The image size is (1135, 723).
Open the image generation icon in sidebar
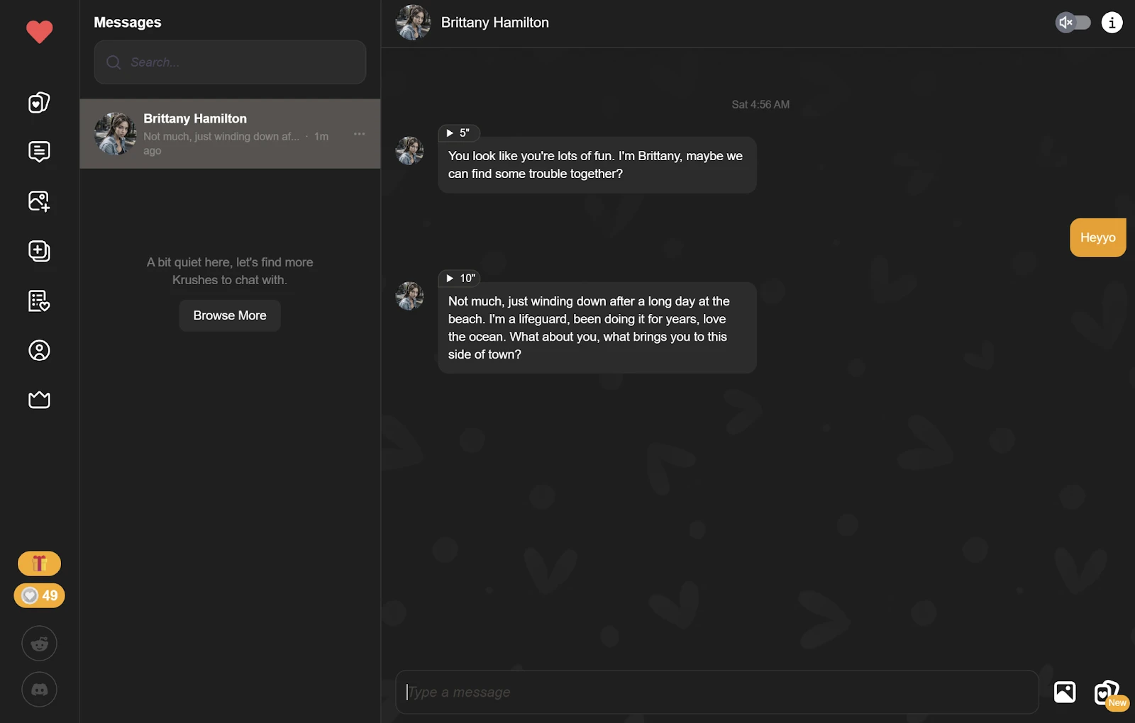(39, 201)
